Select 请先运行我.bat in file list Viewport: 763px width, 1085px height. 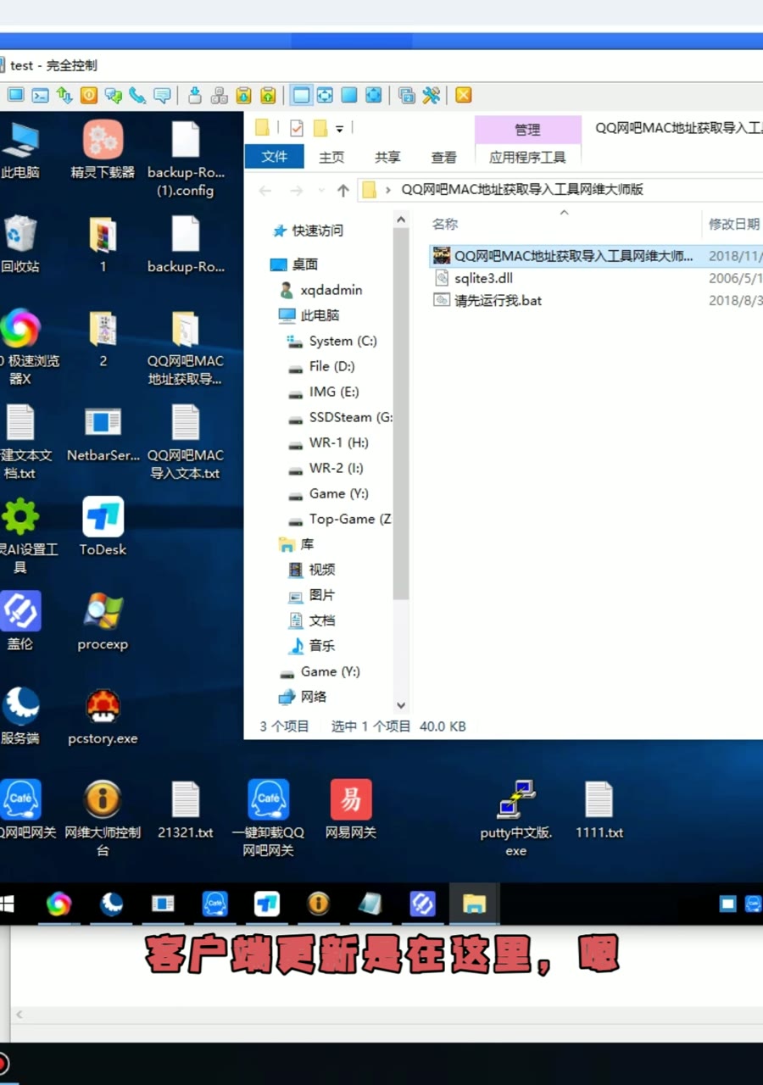tap(498, 300)
